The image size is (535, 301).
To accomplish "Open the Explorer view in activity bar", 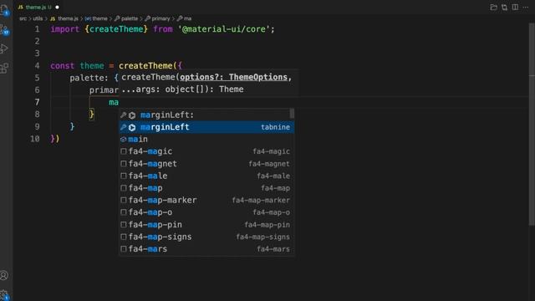I will 4,9.
